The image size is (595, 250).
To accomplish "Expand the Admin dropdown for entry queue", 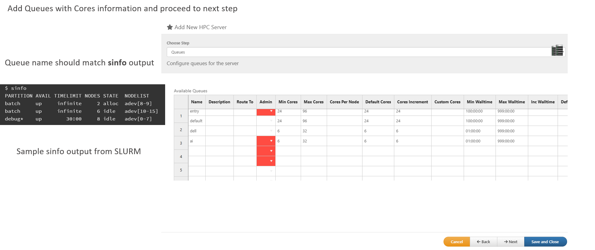I will click(x=271, y=112).
